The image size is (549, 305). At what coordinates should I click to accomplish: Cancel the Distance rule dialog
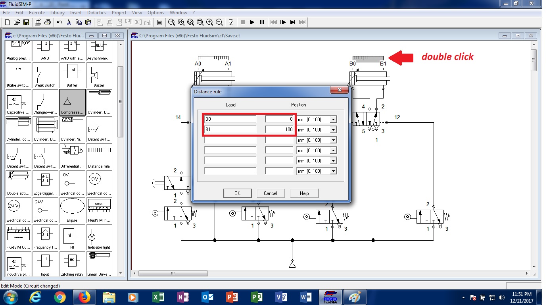coord(271,193)
